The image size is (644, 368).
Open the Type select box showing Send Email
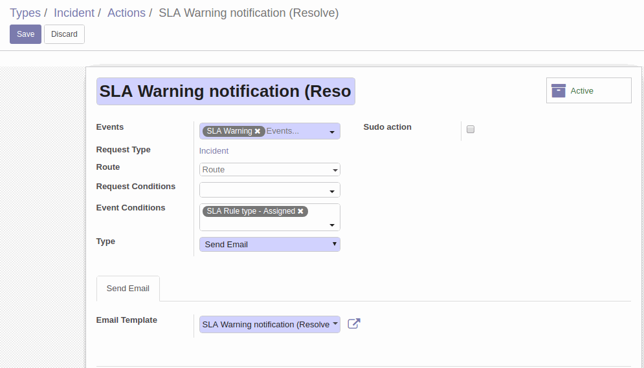pos(270,244)
